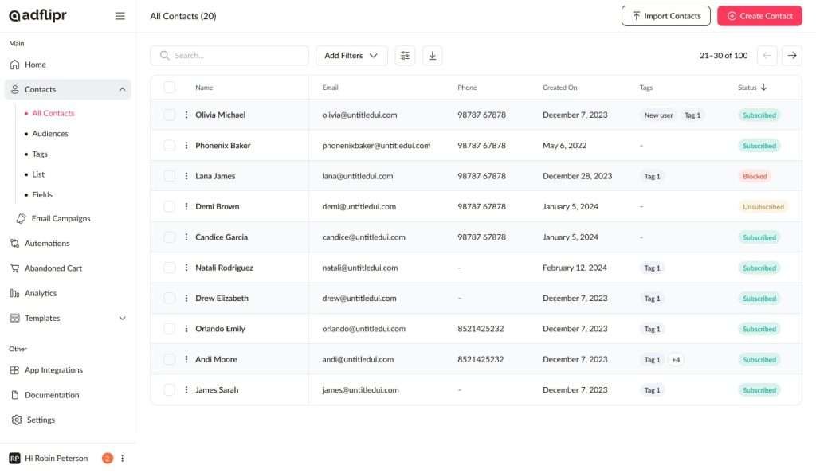Open Audiences under Contacts

coord(49,134)
